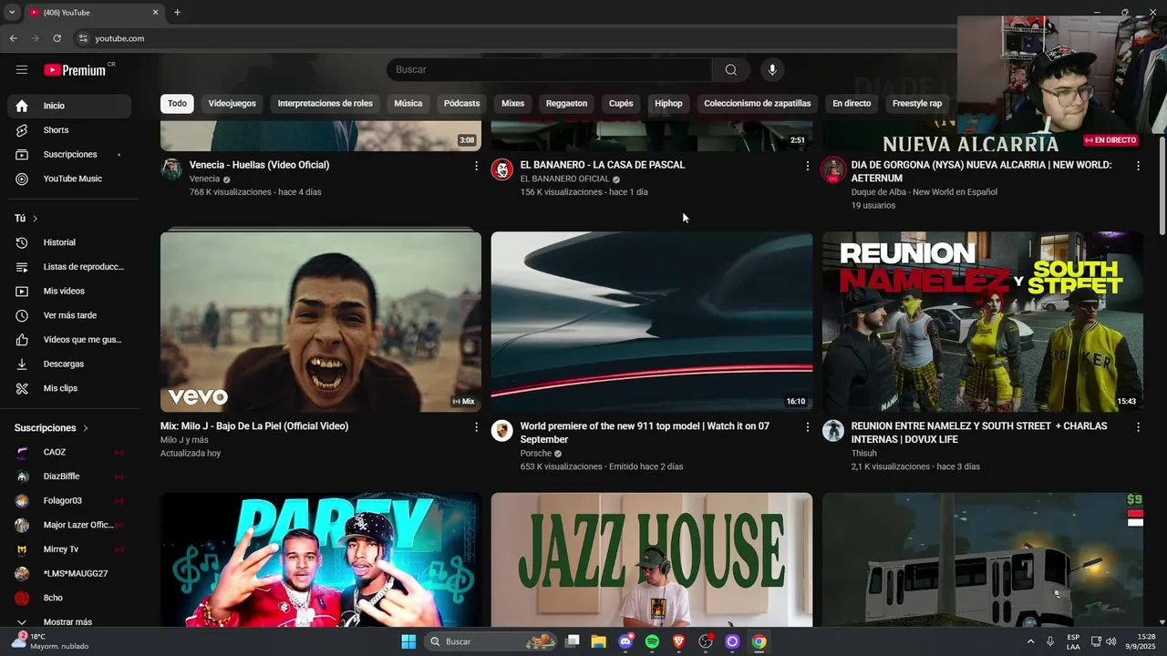Go to Inicio in the sidebar

tap(69, 106)
